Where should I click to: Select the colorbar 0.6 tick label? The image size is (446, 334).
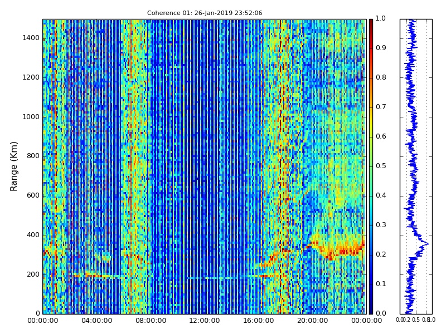click(x=381, y=136)
